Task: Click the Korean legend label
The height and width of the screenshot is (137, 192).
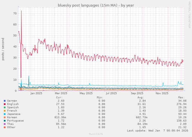Action: click(x=12, y=117)
